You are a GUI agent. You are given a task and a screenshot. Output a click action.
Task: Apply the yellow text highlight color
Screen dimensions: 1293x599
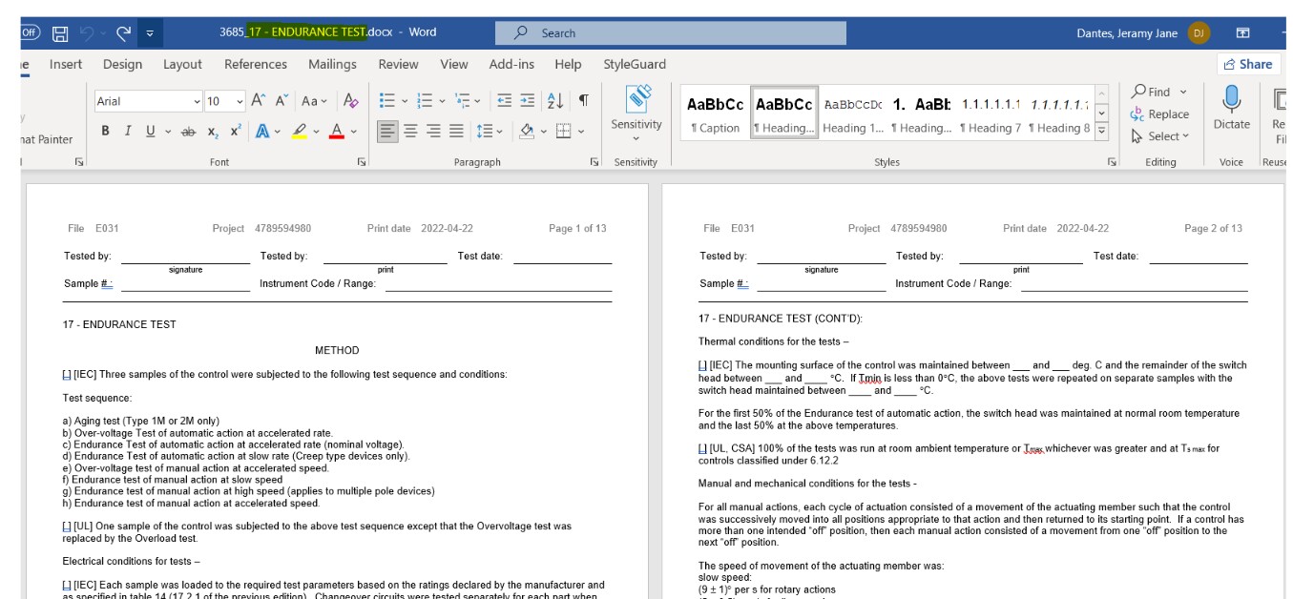coord(300,132)
